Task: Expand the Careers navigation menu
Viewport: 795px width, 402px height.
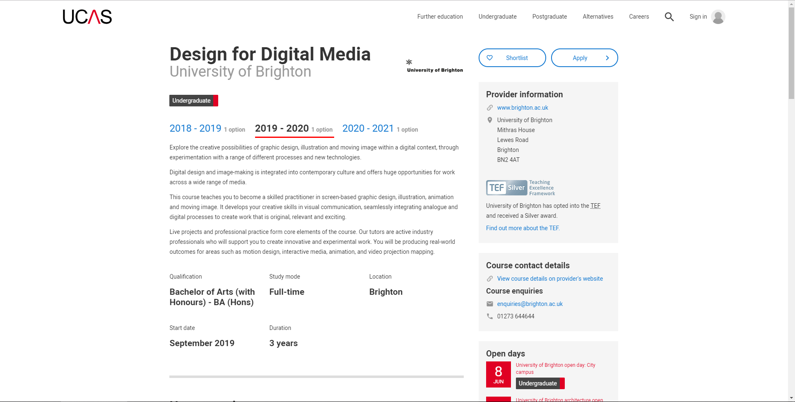Action: (x=638, y=17)
